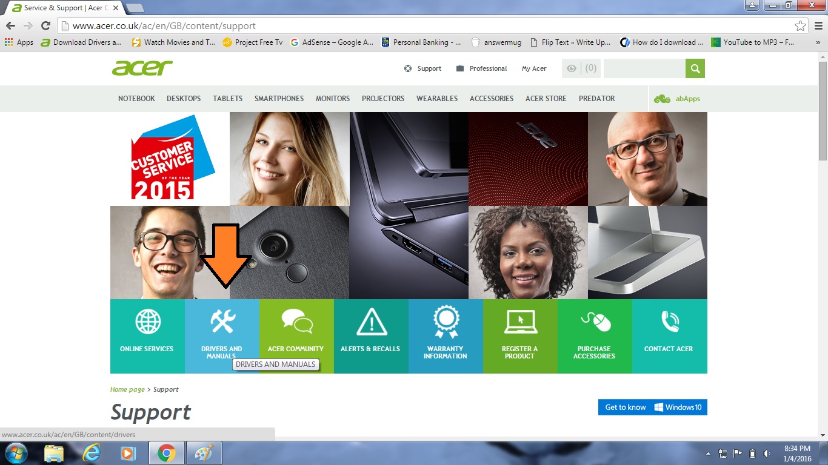Open the Warranty Information ribbon tile

click(446, 336)
